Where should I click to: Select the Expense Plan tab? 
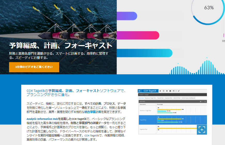pos(168,98)
